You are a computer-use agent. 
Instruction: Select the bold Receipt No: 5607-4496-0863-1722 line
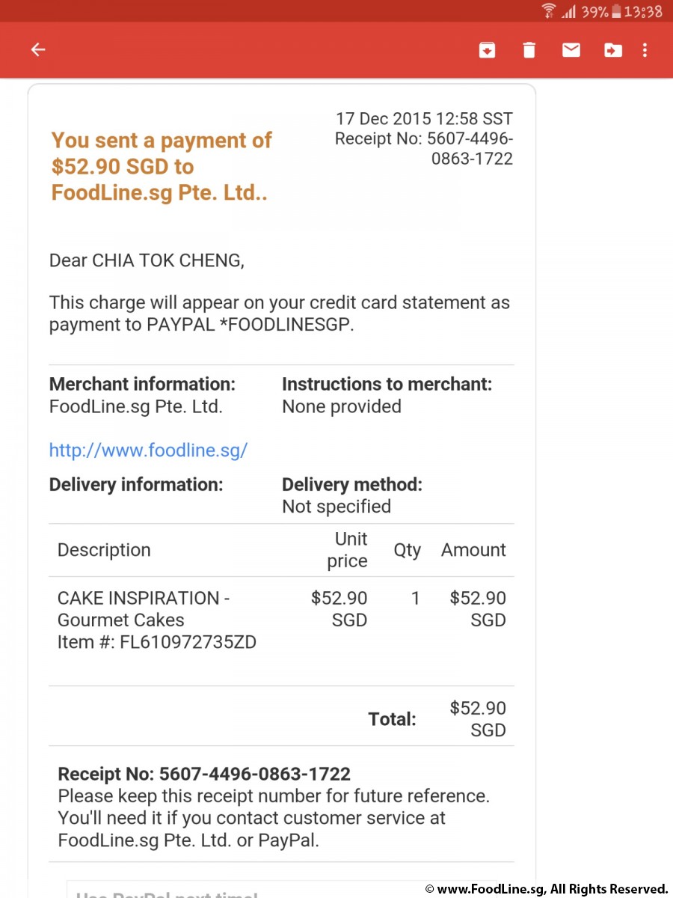[x=204, y=774]
